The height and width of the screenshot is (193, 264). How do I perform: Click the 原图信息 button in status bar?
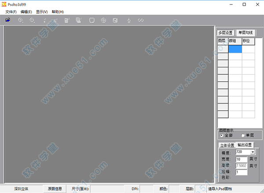click(x=55, y=189)
